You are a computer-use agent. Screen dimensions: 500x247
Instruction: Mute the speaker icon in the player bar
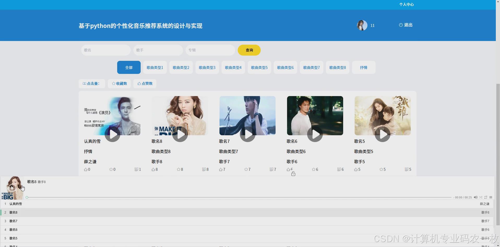pyautogui.click(x=475, y=197)
